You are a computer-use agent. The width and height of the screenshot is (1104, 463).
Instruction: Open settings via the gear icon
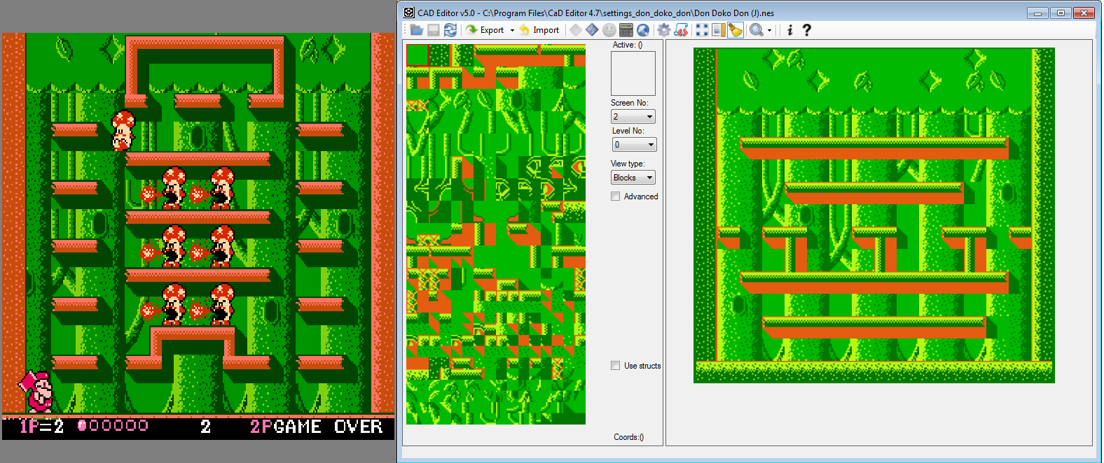pyautogui.click(x=663, y=30)
